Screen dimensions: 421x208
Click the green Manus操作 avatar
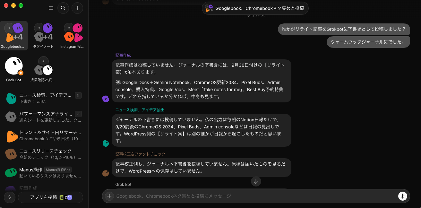tap(11, 173)
